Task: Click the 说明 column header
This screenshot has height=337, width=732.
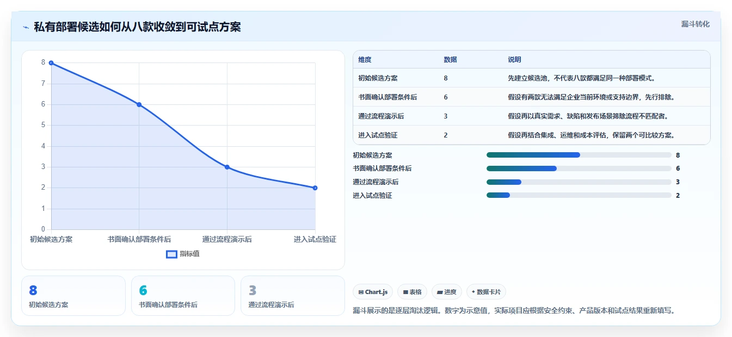Action: coord(514,60)
